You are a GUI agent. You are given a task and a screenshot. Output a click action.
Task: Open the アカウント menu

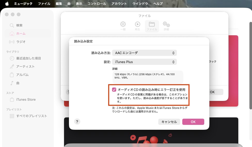(119, 4)
